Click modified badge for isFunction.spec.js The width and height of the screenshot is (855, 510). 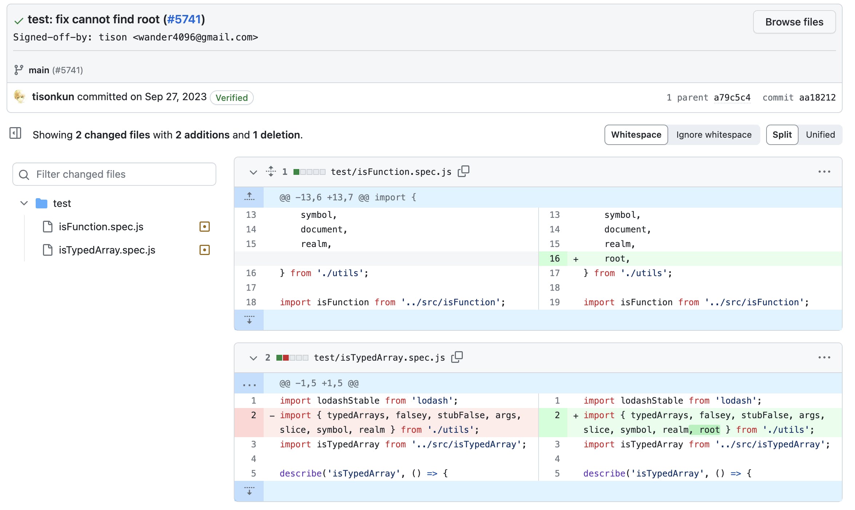pyautogui.click(x=205, y=227)
